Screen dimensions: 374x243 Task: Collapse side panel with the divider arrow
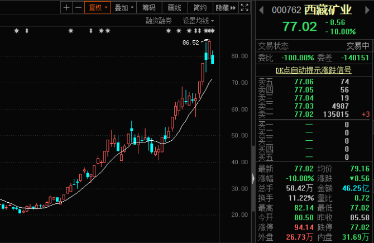(253, 178)
